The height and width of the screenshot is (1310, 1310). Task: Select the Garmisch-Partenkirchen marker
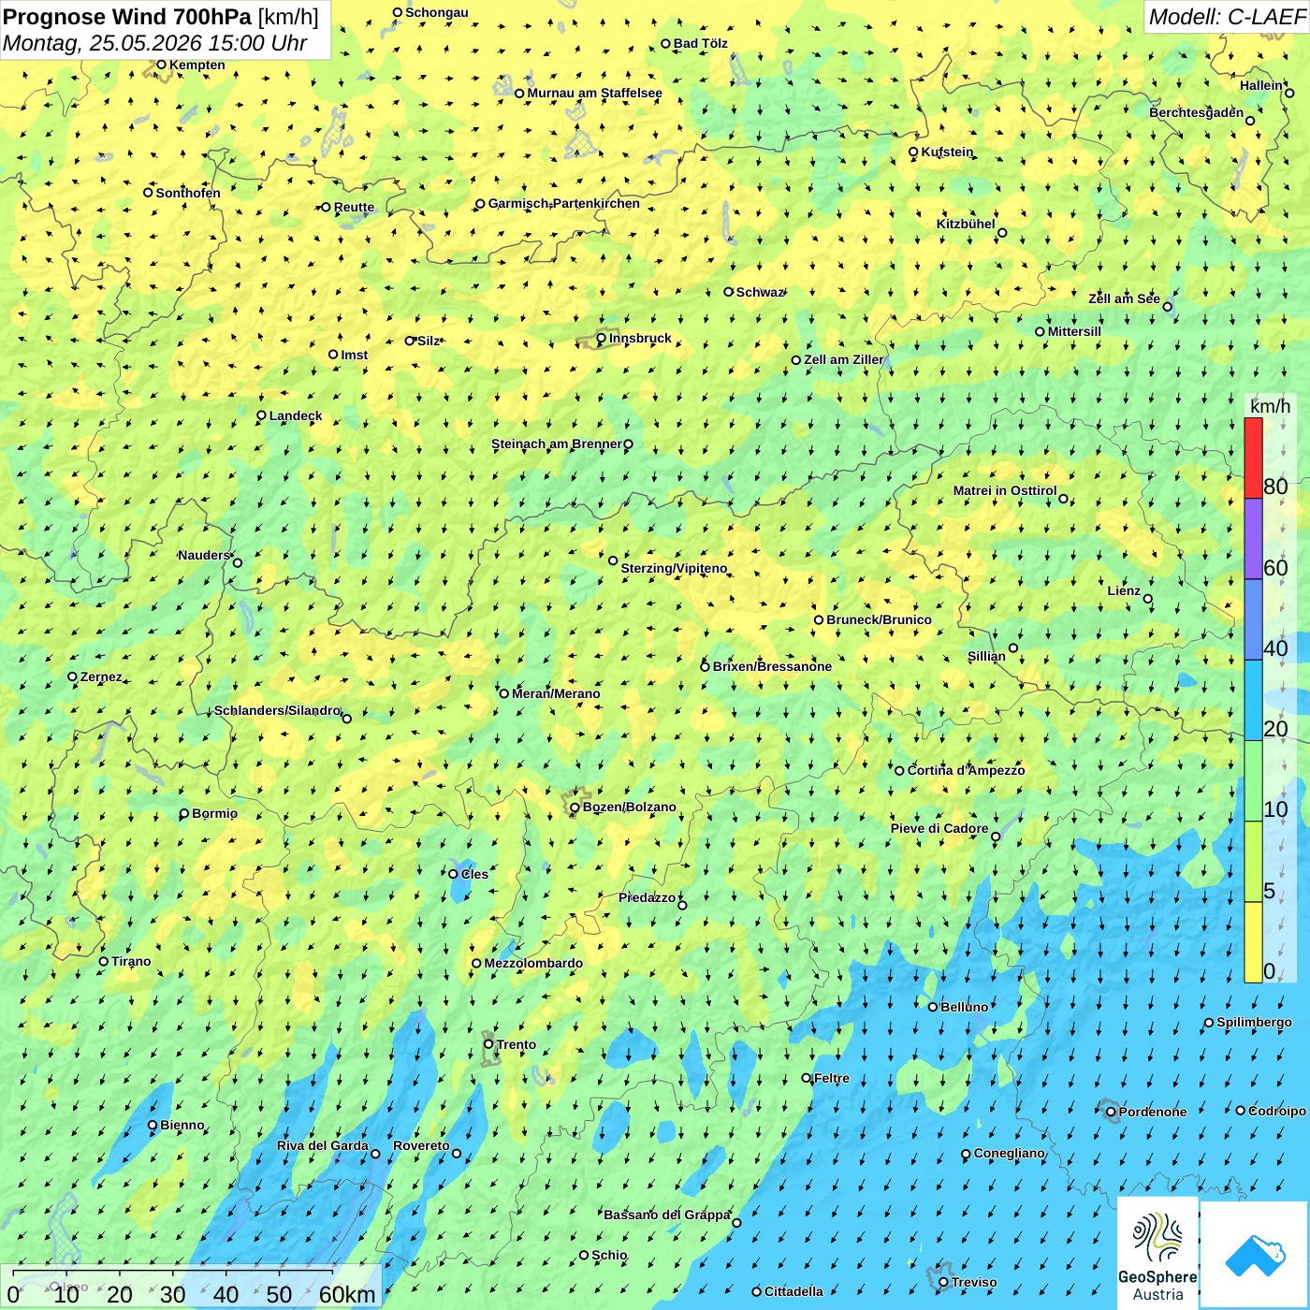tap(480, 204)
